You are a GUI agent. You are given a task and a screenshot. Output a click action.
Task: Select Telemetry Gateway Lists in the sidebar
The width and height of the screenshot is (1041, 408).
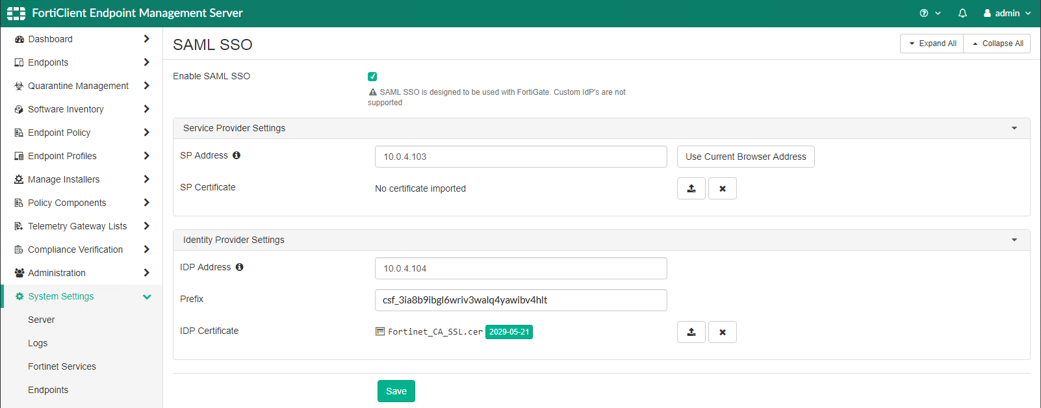click(77, 226)
